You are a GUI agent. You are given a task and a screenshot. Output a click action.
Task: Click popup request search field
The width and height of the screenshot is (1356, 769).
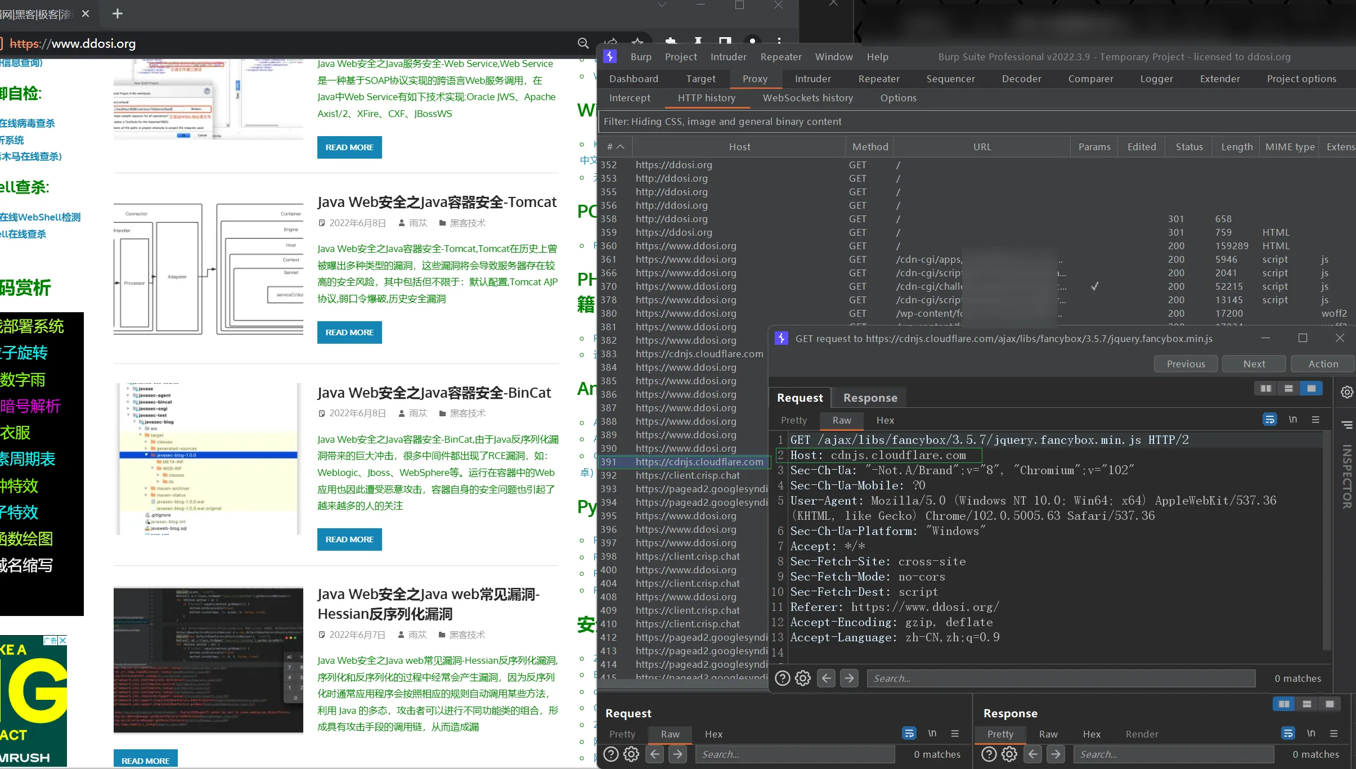[x=1061, y=678]
